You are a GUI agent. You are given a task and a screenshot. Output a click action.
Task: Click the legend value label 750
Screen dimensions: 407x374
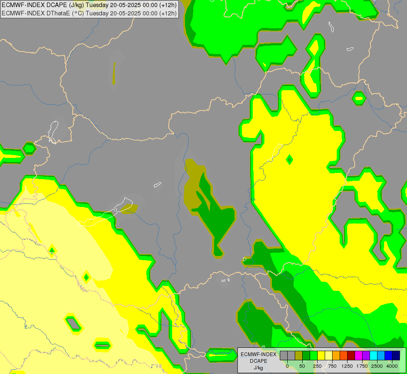coord(332,366)
